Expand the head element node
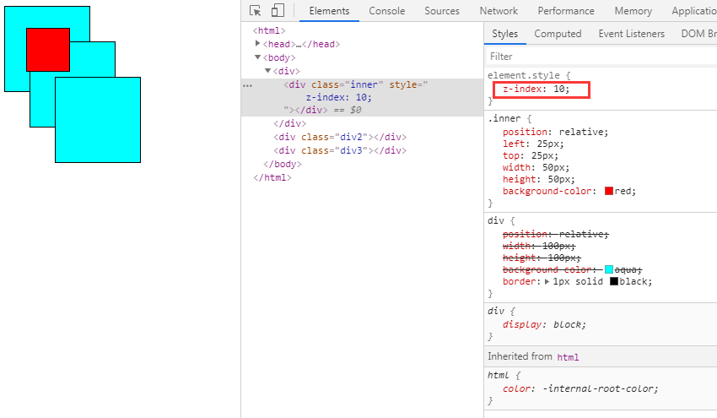The height and width of the screenshot is (418, 717). point(258,44)
